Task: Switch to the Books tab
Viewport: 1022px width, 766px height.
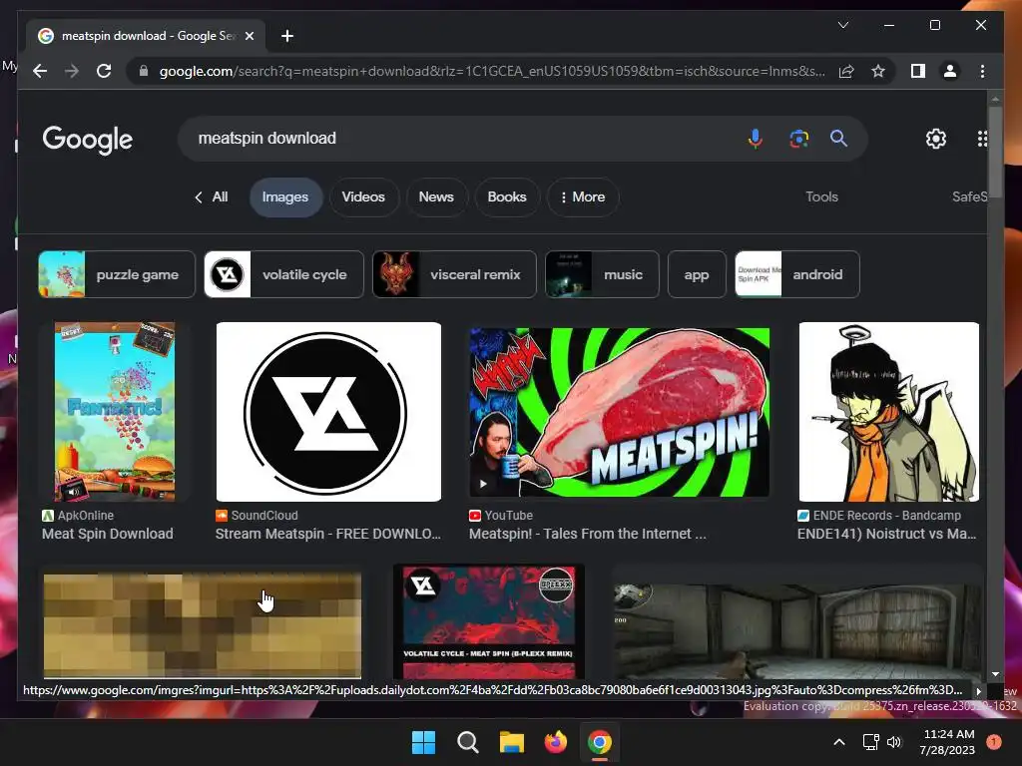Action: tap(507, 196)
